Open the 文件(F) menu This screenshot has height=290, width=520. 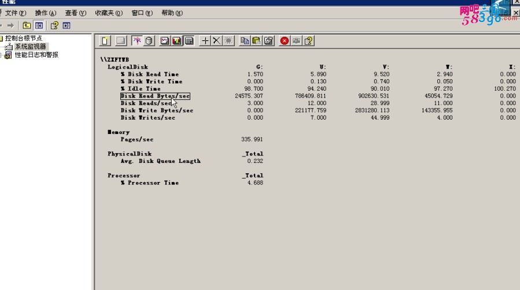(x=15, y=13)
